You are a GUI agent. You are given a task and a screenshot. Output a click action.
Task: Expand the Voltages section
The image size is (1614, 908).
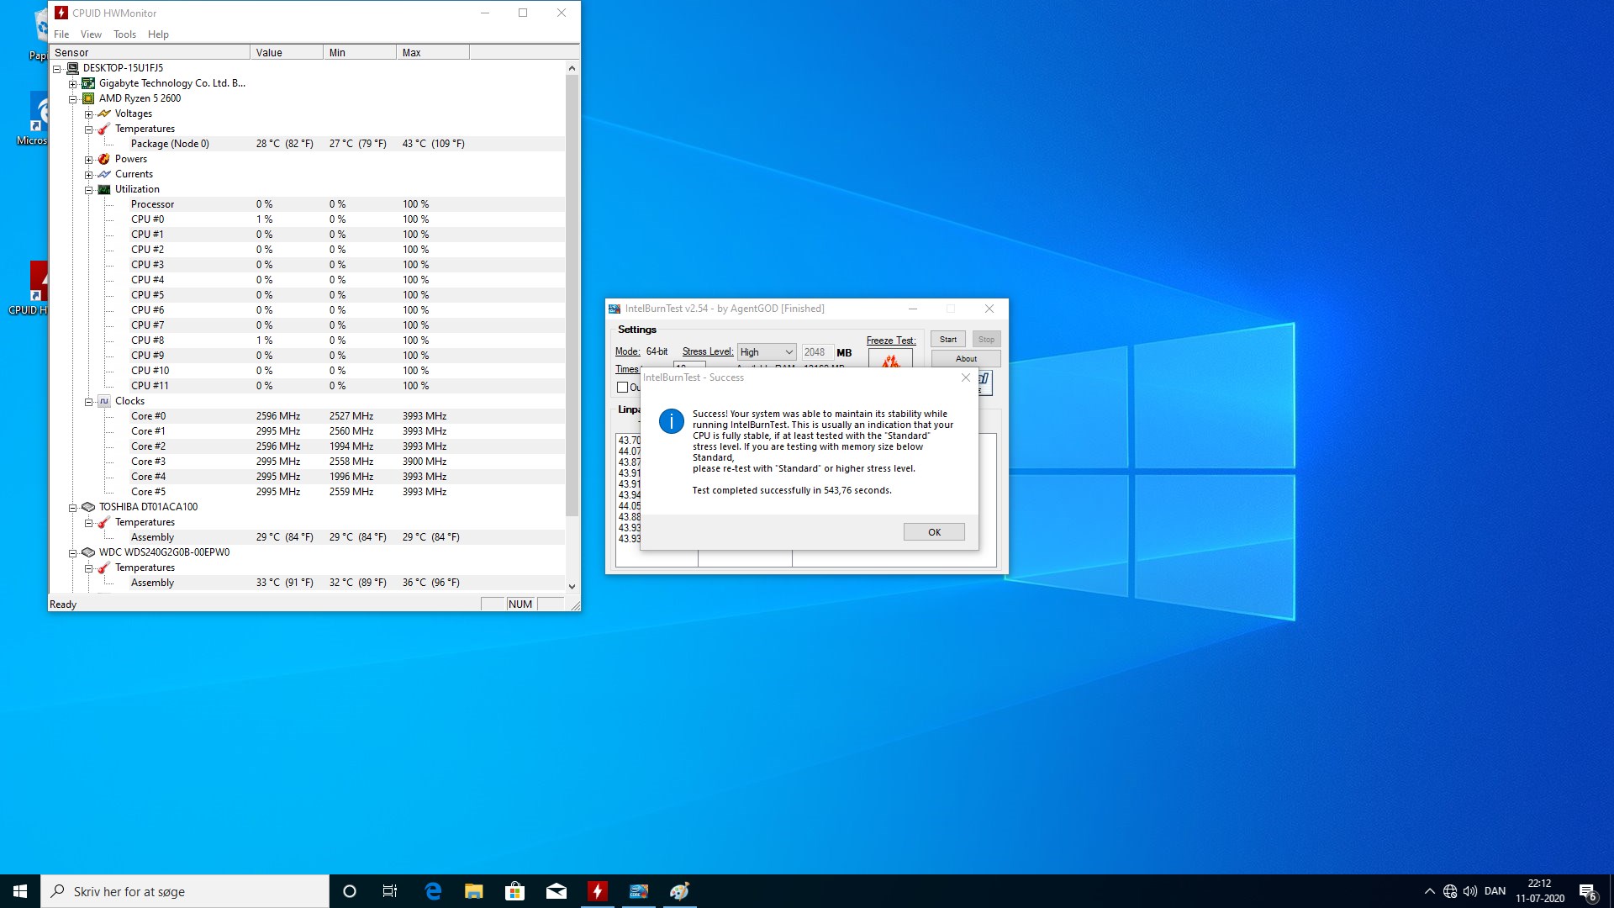(89, 114)
